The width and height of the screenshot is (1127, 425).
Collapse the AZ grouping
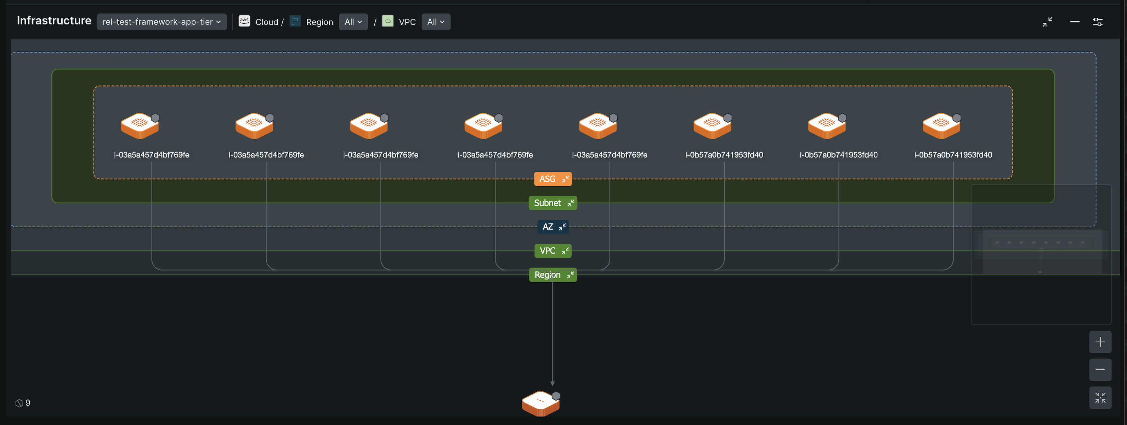(x=553, y=227)
